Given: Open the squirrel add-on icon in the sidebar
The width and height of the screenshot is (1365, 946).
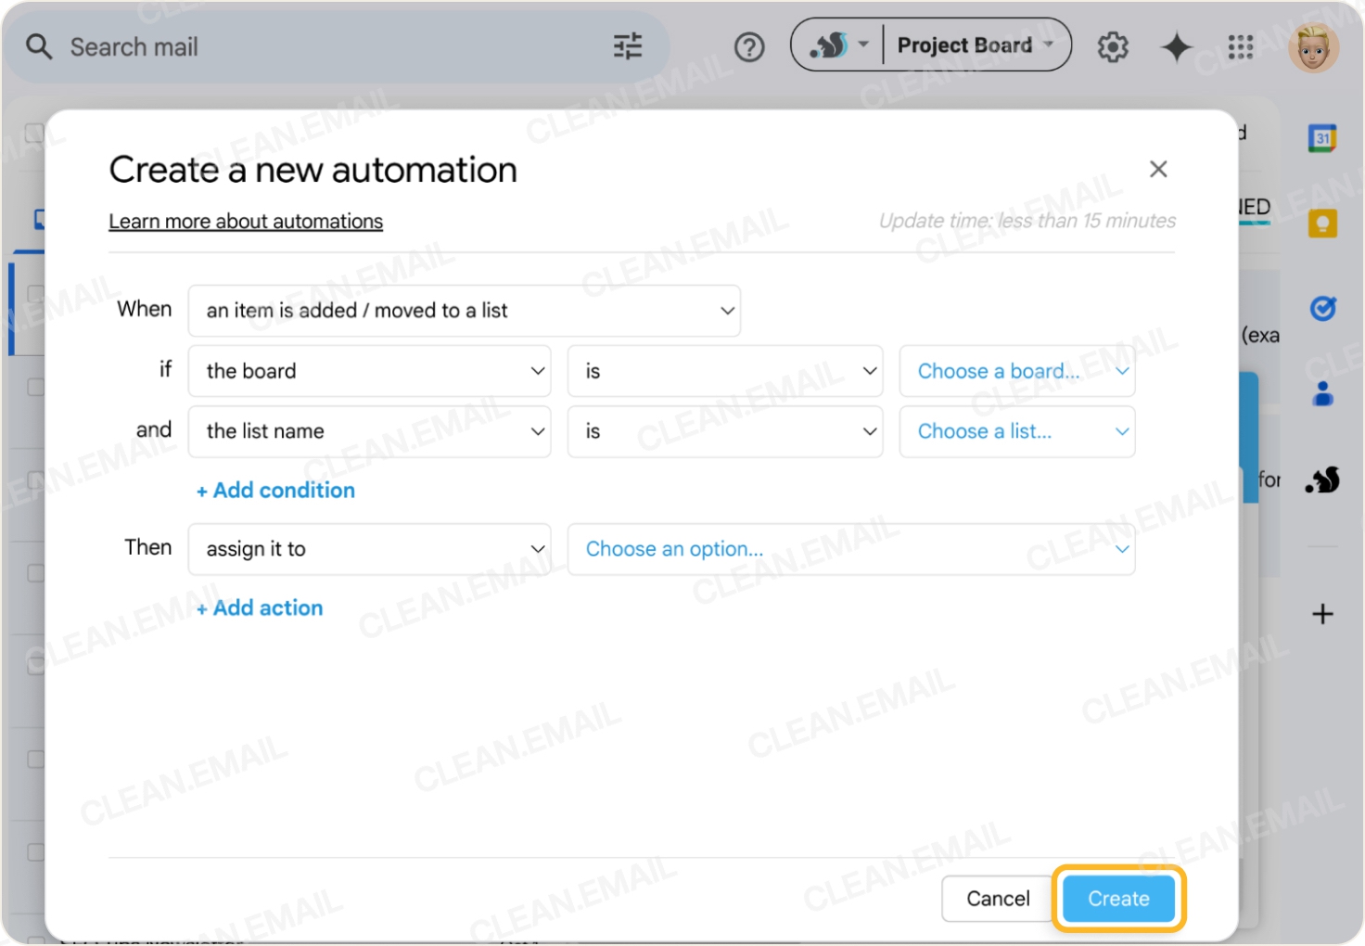Looking at the screenshot, I should click(1323, 479).
